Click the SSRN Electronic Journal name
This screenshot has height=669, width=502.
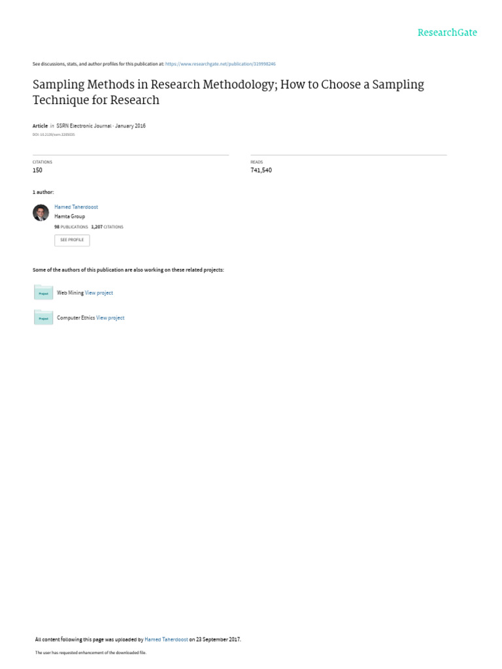tap(84, 125)
